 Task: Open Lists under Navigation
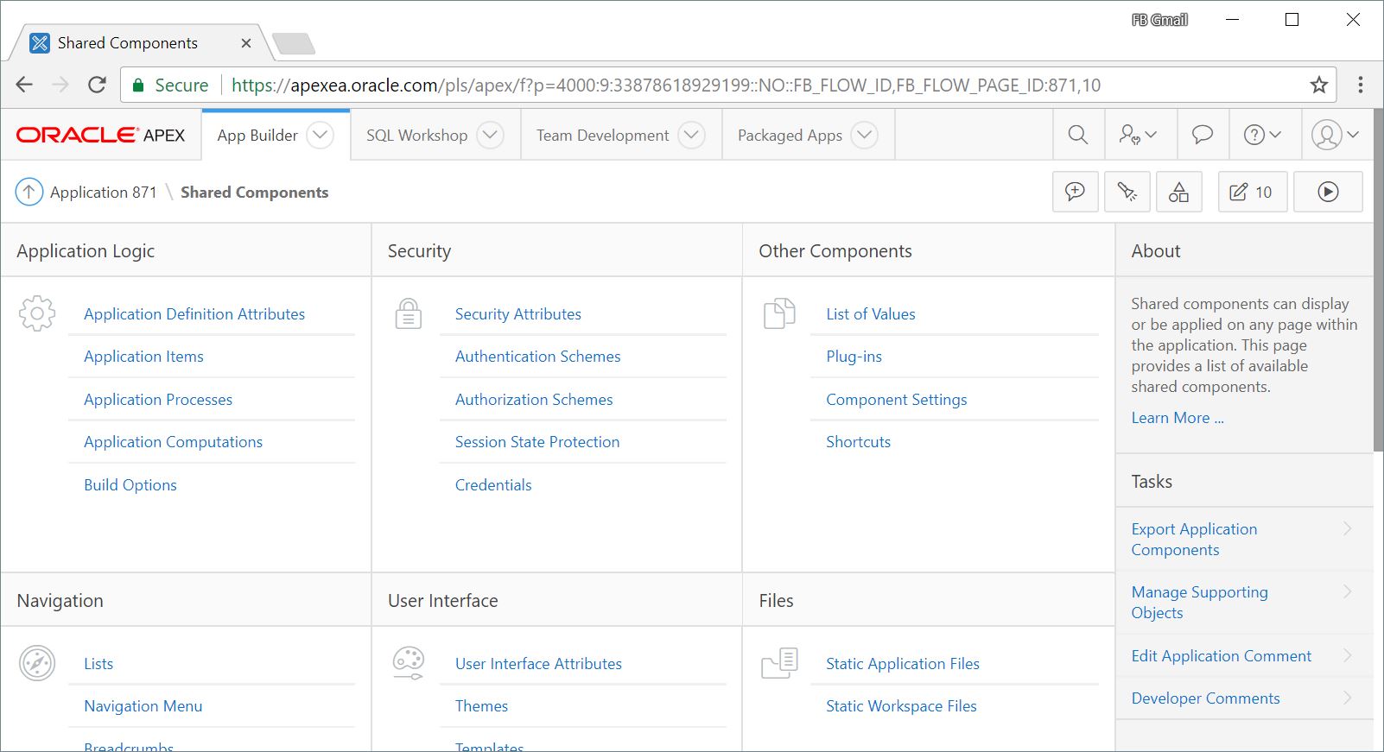98,664
